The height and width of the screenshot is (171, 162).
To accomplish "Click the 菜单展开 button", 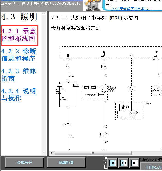I will point(24,163).
